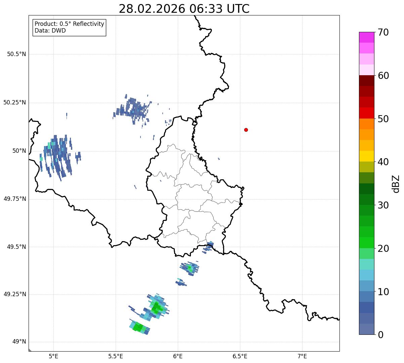Screen dimensions: 404x363
Task: Click the Product: 0.5° Reflectivity label
Action: tap(69, 24)
